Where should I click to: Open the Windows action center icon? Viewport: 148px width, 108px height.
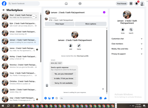click(x=144, y=106)
